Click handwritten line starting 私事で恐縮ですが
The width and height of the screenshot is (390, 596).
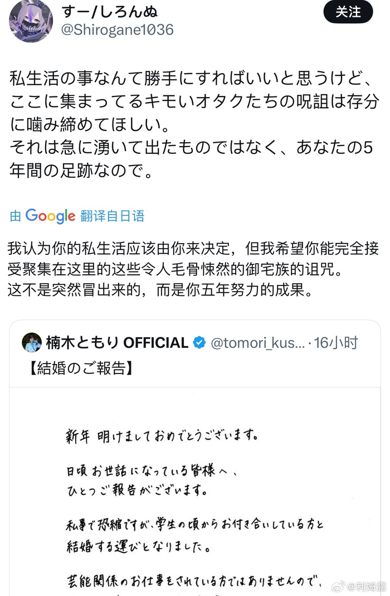click(x=193, y=524)
